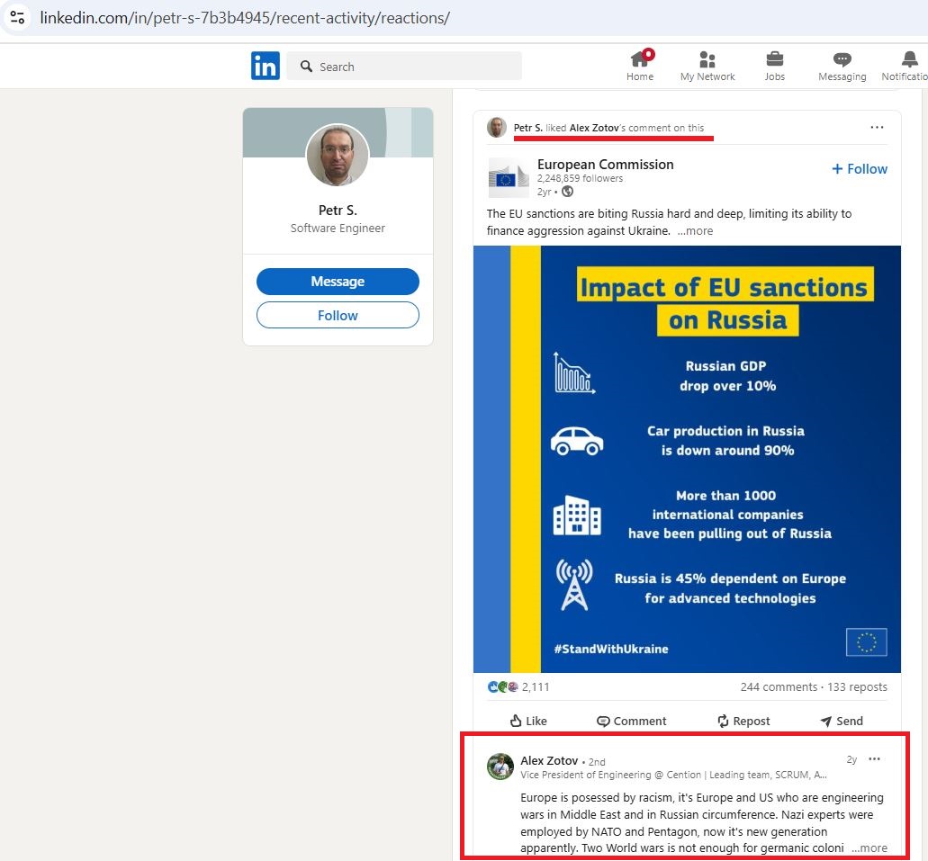View the 133 reposts link
The height and width of the screenshot is (861, 928).
[x=857, y=687]
